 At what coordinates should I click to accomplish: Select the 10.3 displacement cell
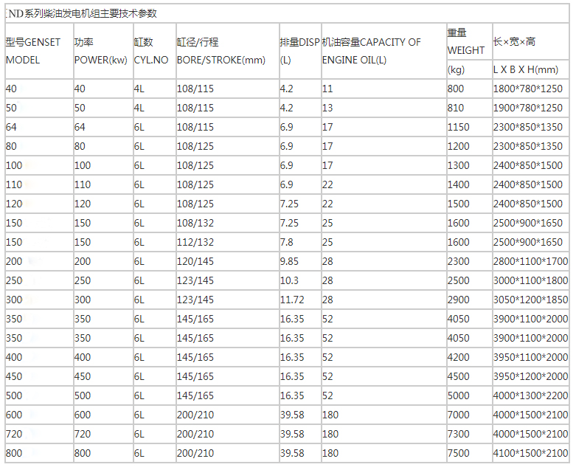[288, 280]
